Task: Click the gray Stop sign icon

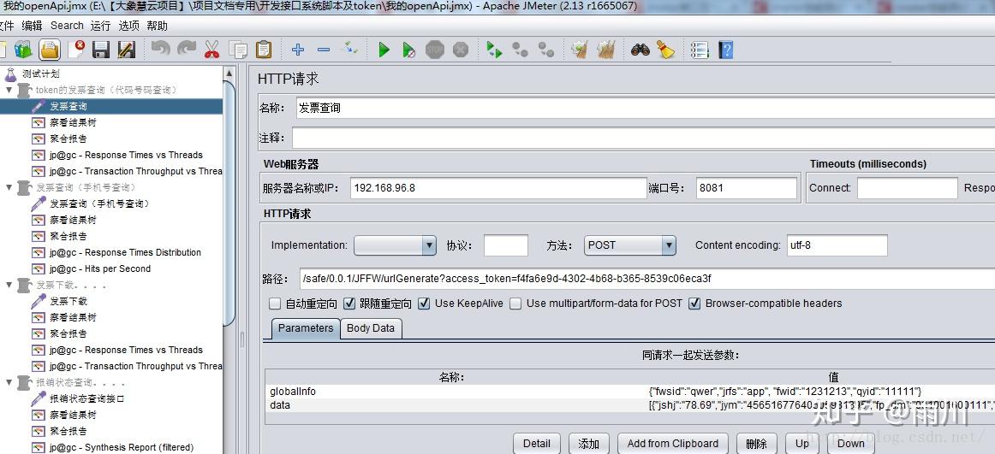Action: coord(435,50)
